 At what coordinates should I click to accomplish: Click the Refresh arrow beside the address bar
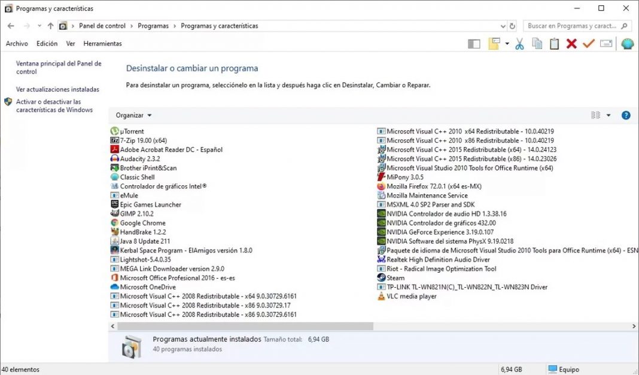tap(512, 26)
